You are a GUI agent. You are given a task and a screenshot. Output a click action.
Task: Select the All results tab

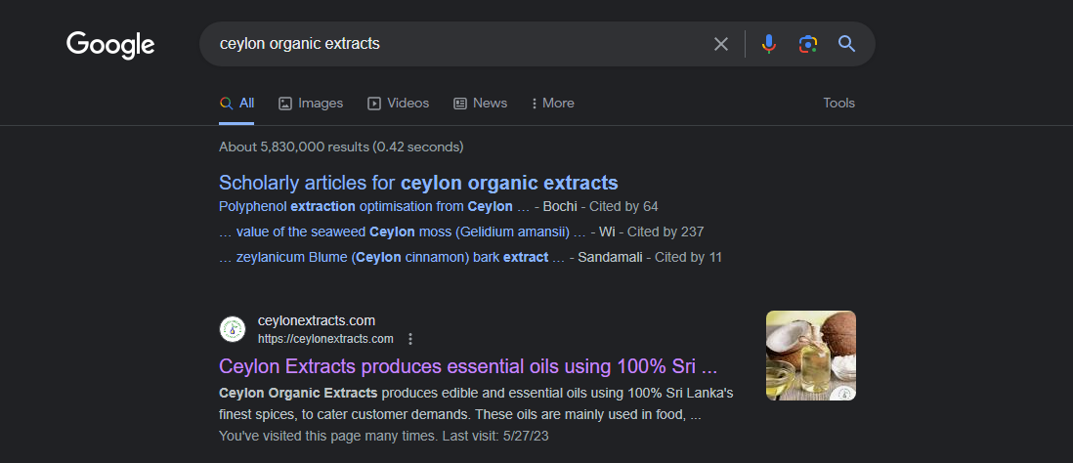click(236, 104)
